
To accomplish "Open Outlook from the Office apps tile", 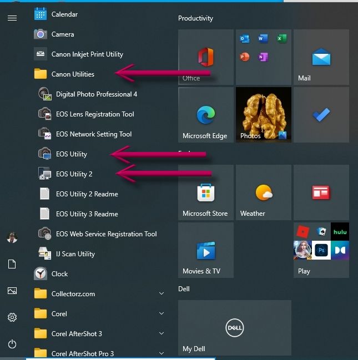I will tap(244, 38).
